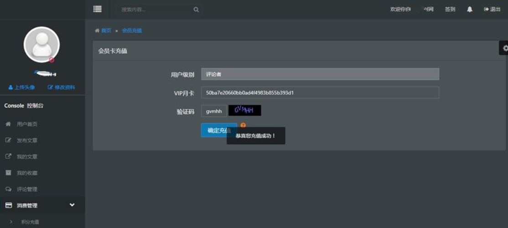Open 发布文章 in sidebar

click(27, 140)
